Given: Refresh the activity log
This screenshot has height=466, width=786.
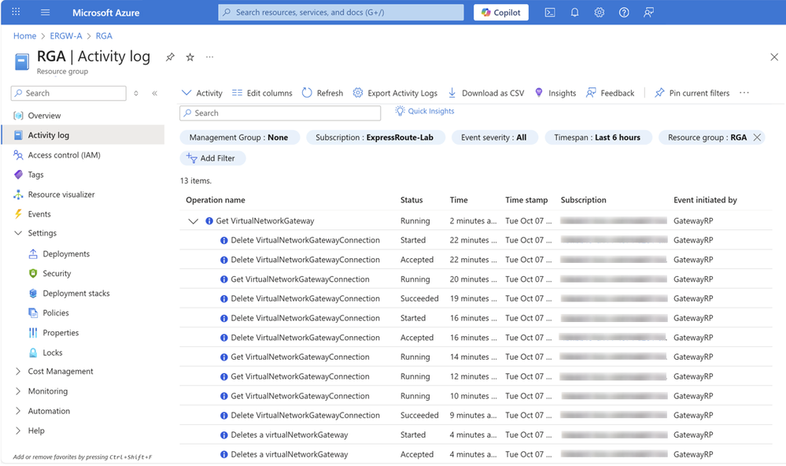Looking at the screenshot, I should (323, 93).
